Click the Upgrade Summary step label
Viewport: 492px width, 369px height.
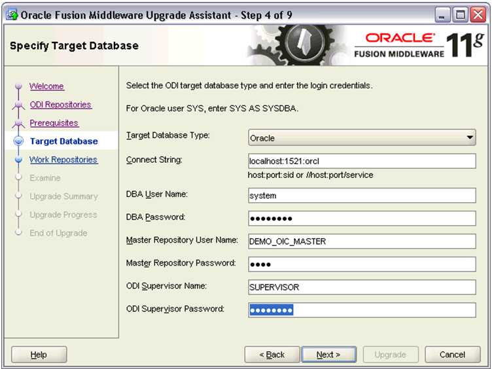pos(63,196)
